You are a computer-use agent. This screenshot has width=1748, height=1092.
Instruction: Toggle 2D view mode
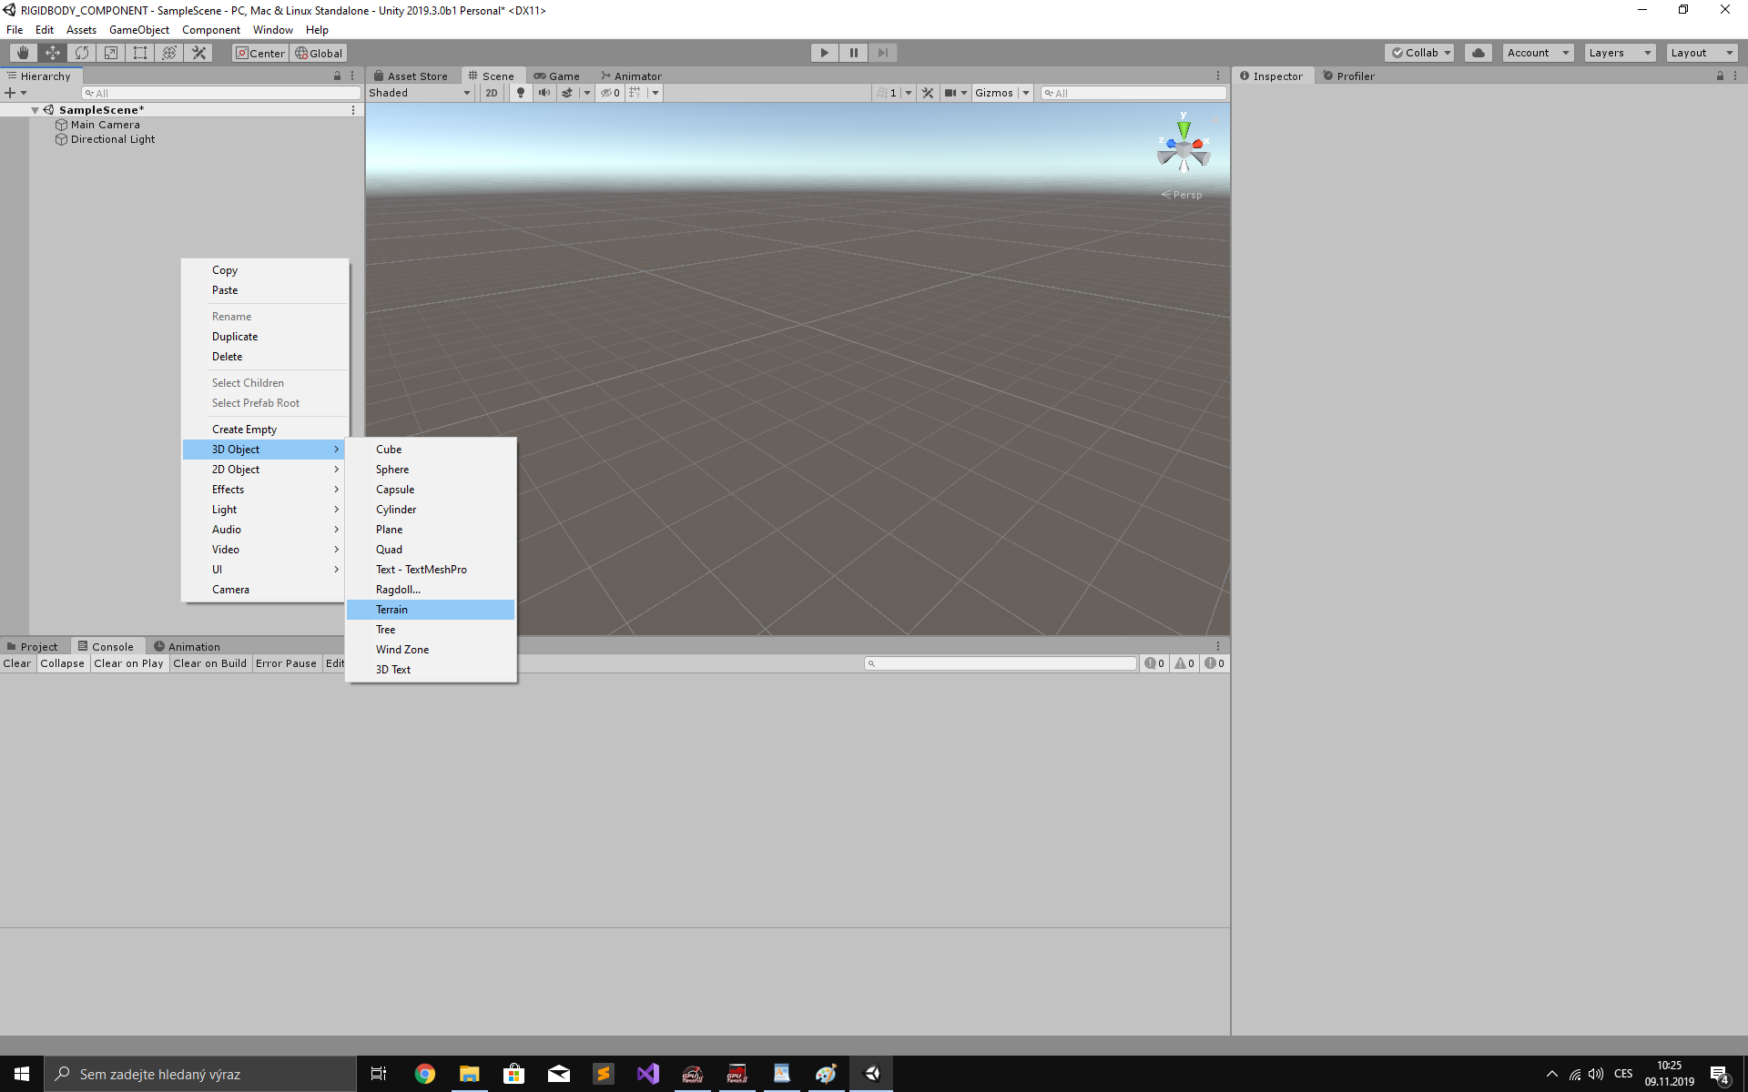coord(491,92)
